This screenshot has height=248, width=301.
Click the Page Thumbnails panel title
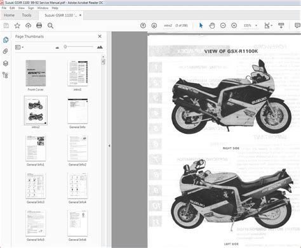tap(29, 37)
